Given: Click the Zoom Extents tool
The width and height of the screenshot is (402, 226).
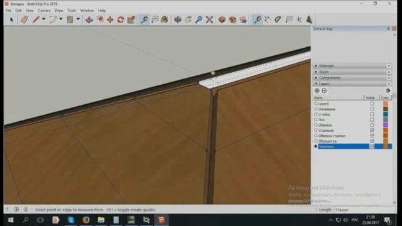Looking at the screenshot, I should pos(209,19).
